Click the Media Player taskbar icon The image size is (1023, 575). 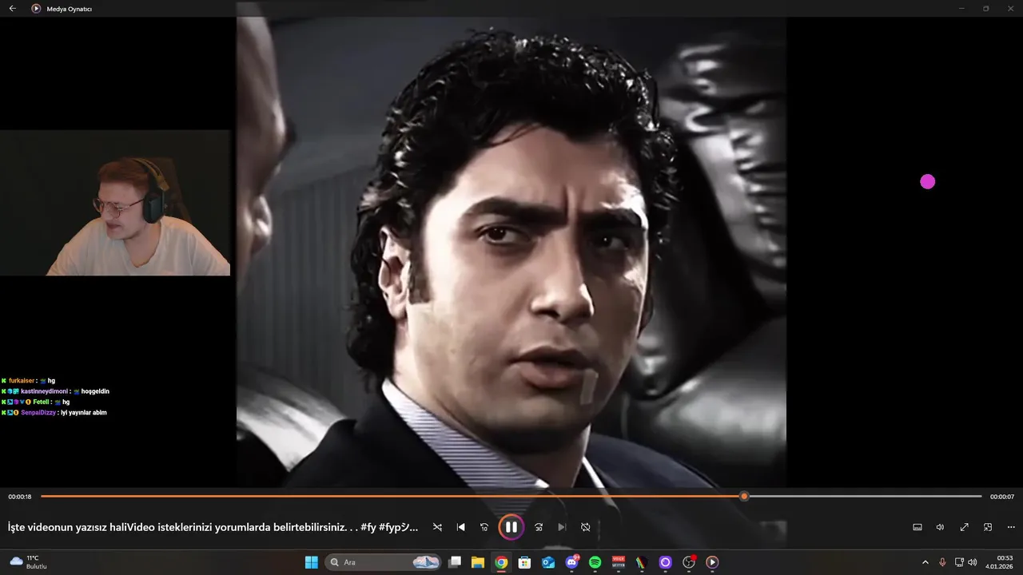712,562
